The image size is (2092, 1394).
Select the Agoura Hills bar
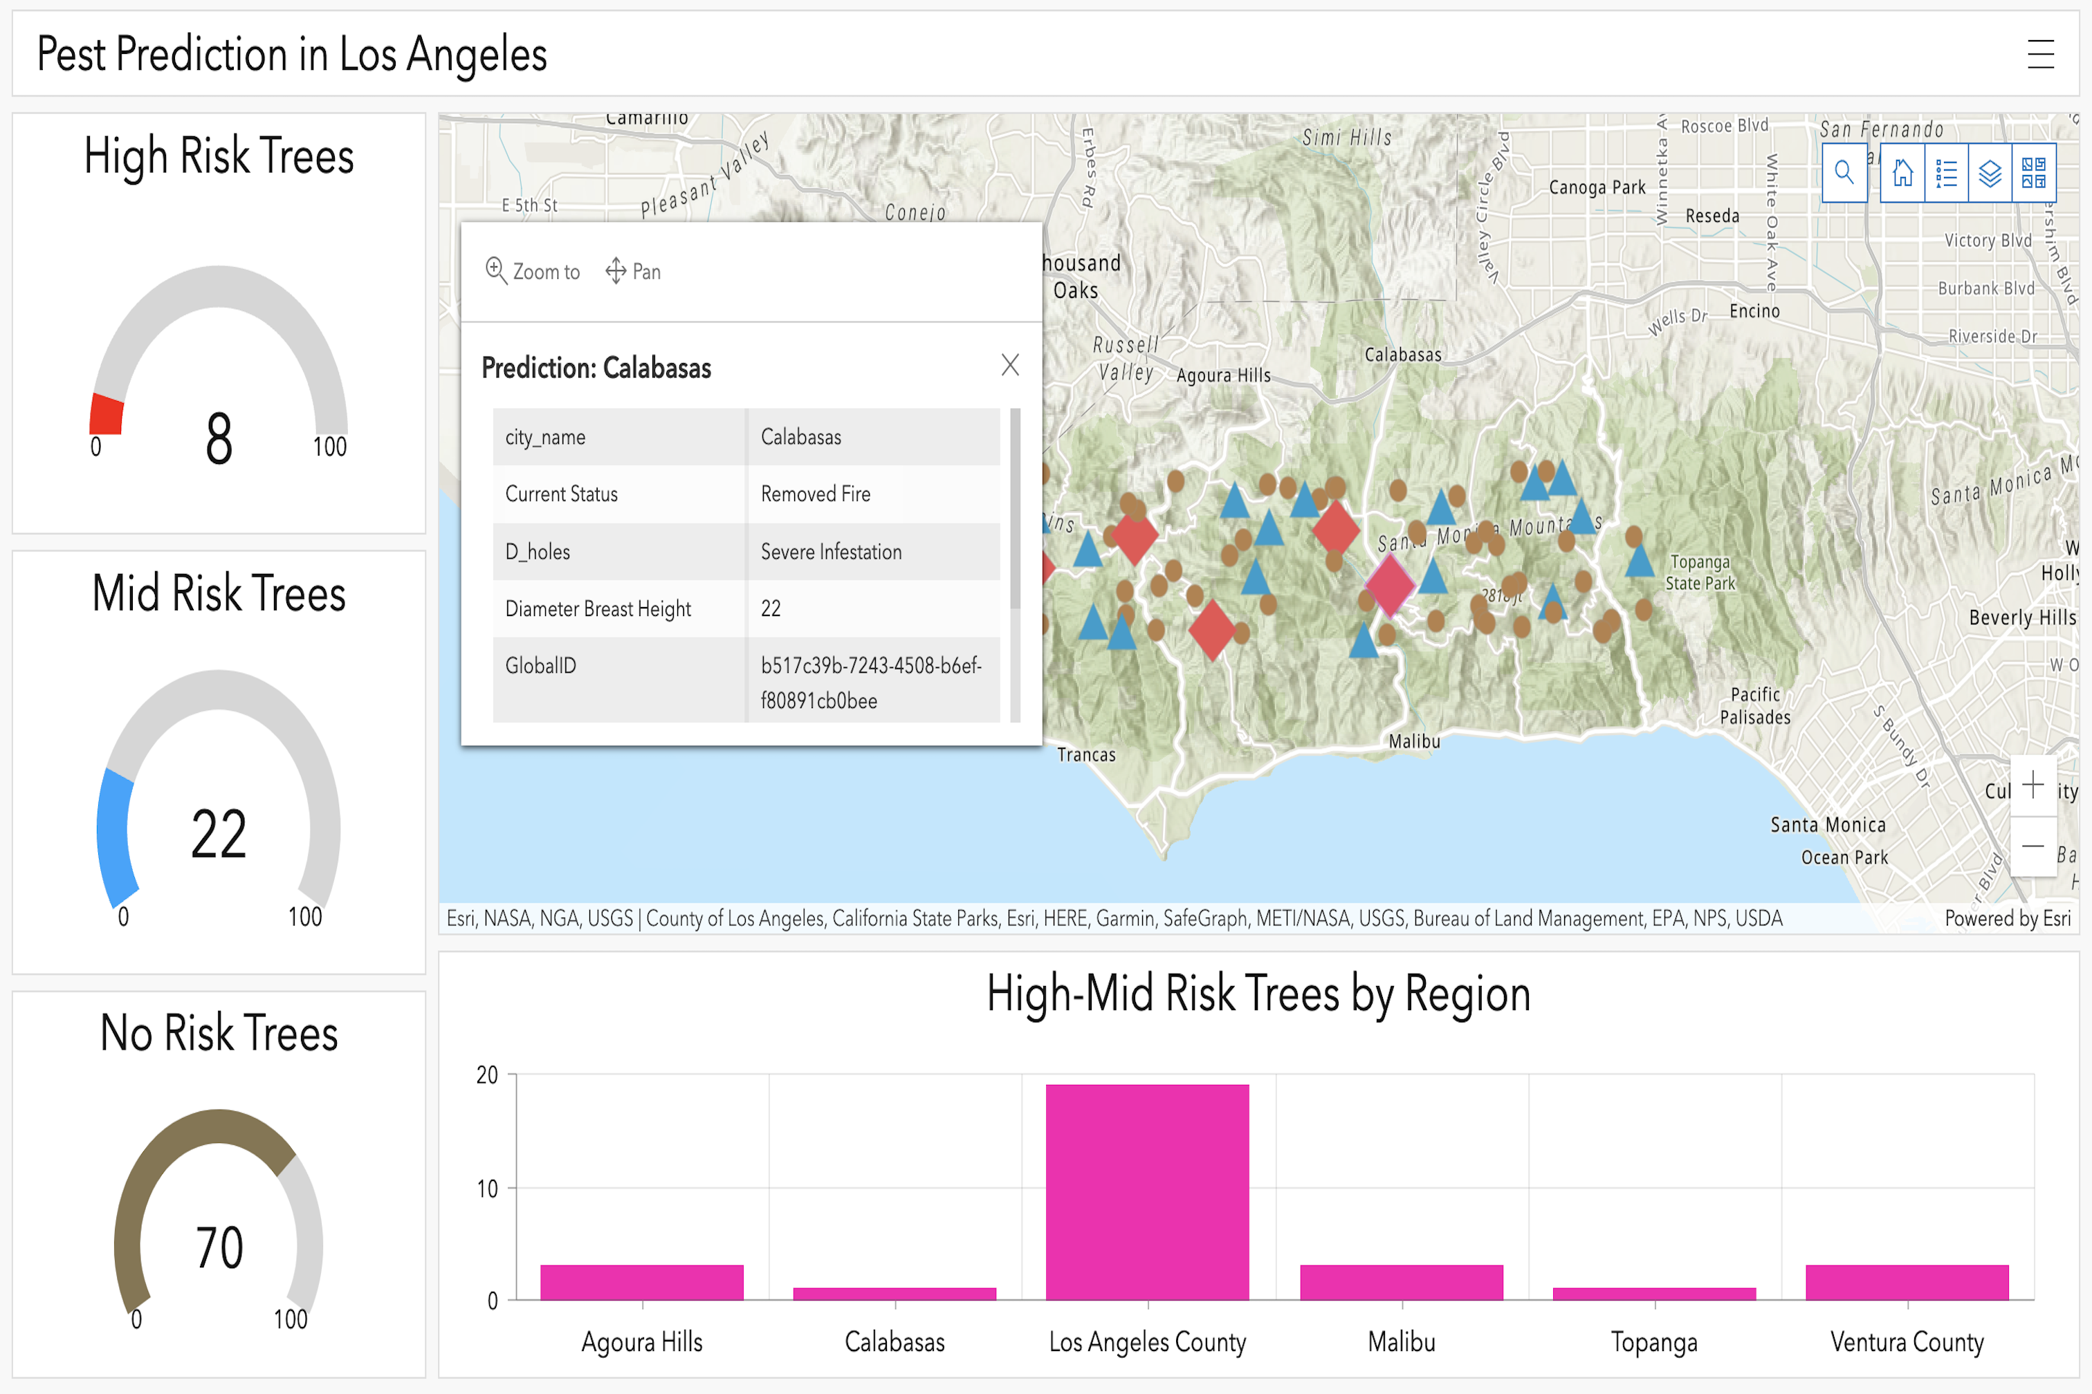pos(641,1282)
